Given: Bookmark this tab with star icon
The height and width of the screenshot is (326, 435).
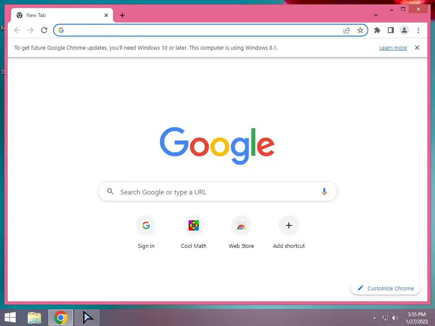Looking at the screenshot, I should (x=360, y=30).
